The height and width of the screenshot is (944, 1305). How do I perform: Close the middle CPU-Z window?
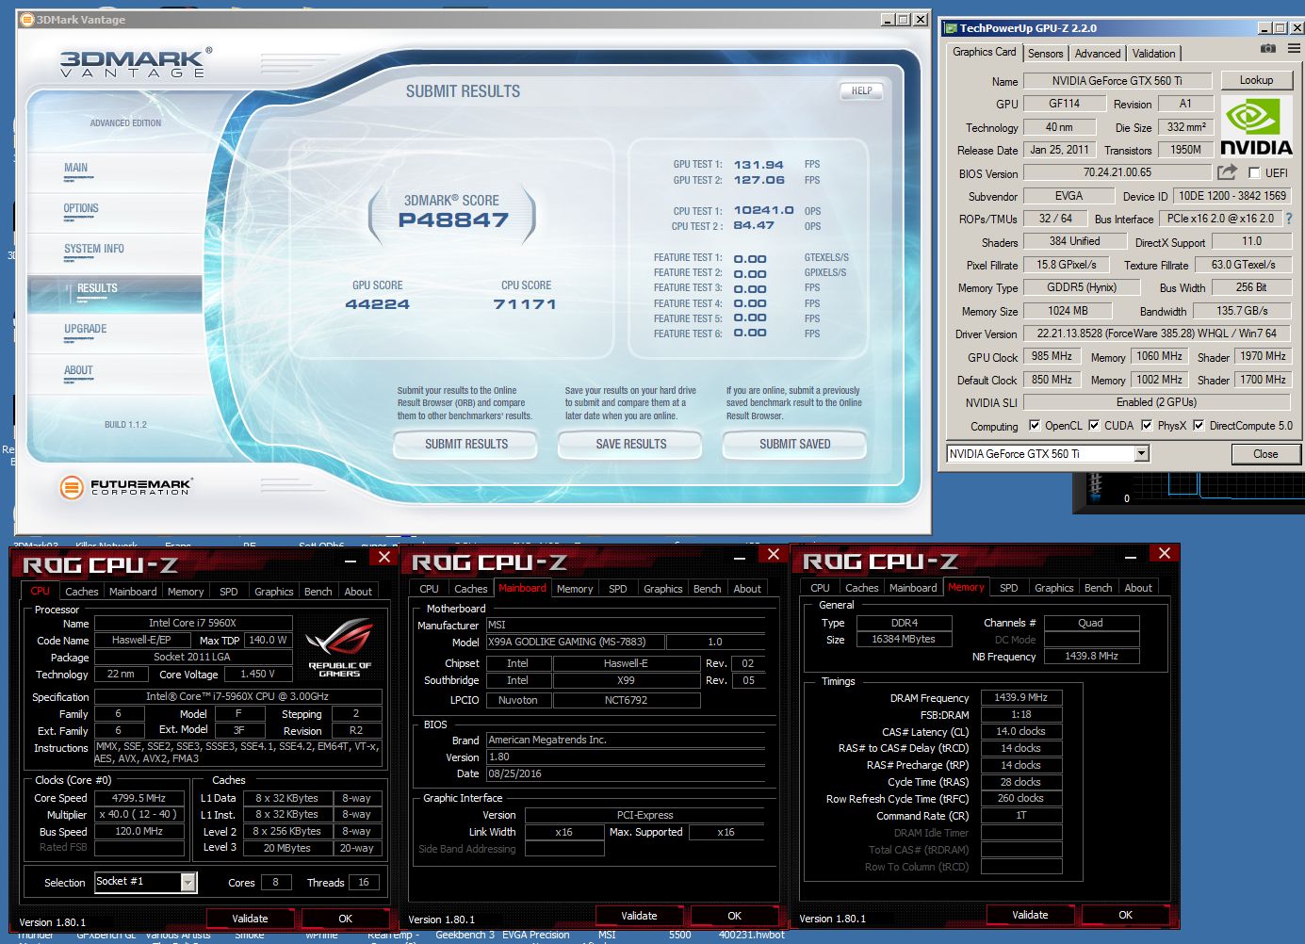click(x=774, y=554)
